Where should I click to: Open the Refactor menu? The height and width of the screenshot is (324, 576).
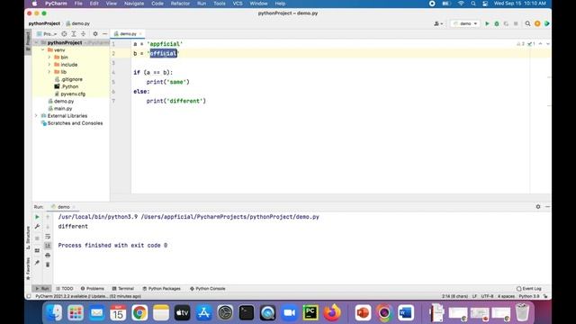(x=180, y=4)
